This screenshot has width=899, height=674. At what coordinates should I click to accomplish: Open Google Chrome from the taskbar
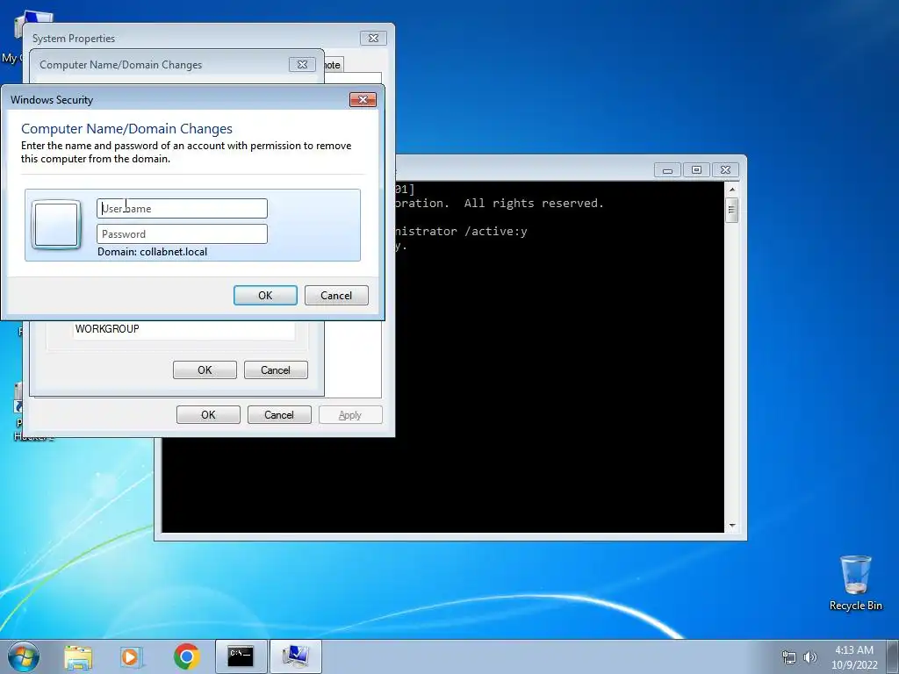[186, 656]
